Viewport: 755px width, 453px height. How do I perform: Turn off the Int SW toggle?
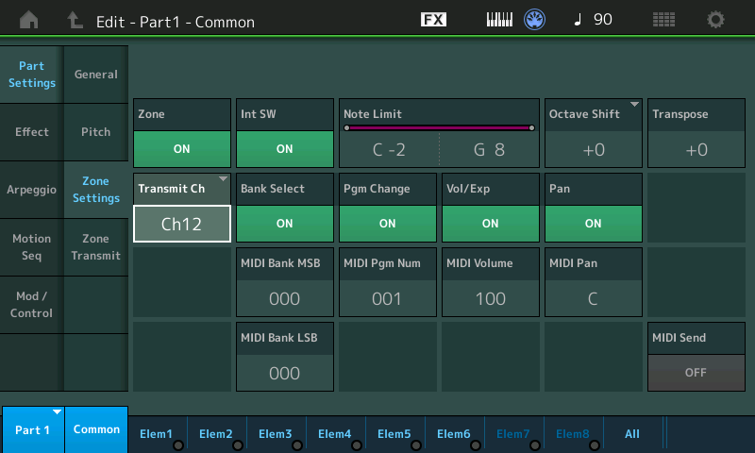pos(284,149)
